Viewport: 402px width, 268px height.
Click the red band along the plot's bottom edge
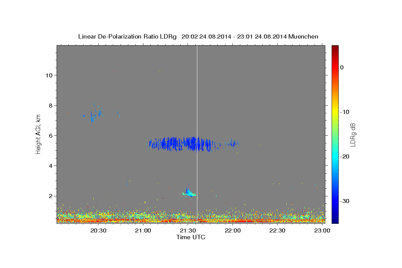pos(191,221)
